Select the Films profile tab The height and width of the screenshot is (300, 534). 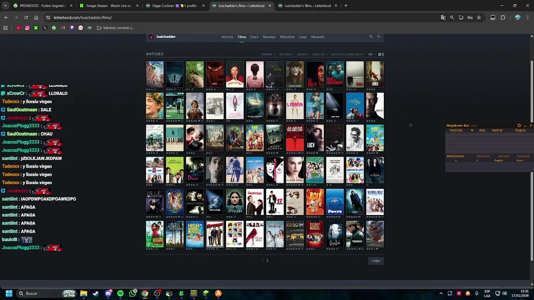click(x=242, y=37)
